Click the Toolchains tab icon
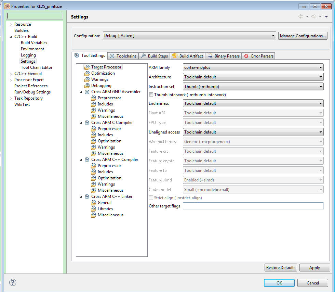Viewport: 335px width, 292px height. (112, 56)
